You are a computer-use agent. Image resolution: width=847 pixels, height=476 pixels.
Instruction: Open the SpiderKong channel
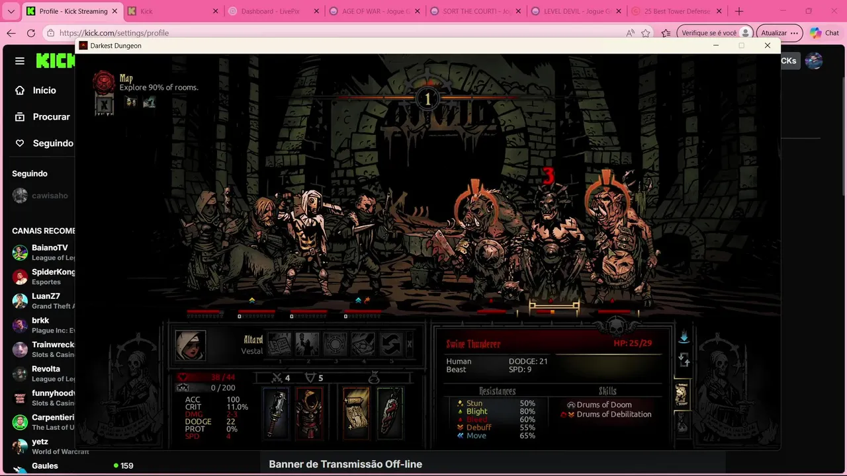coord(43,277)
